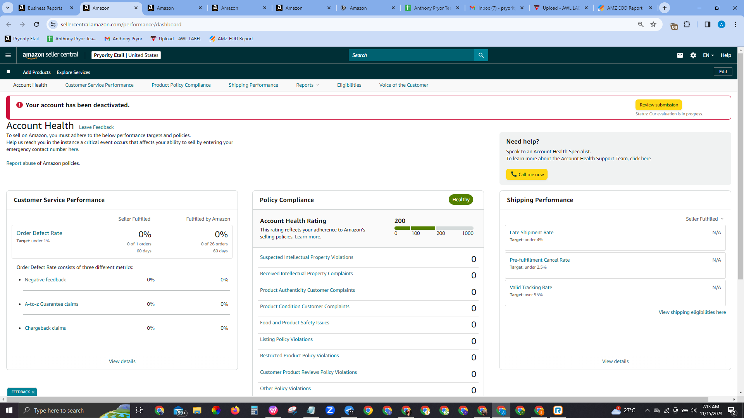Open the tab search dropdown arrow
This screenshot has width=744, height=418.
point(8,8)
